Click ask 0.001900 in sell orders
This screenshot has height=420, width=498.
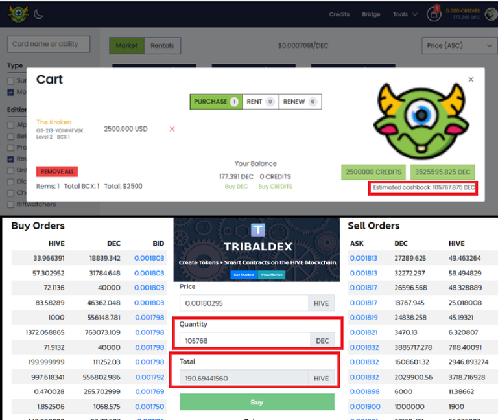(365, 406)
